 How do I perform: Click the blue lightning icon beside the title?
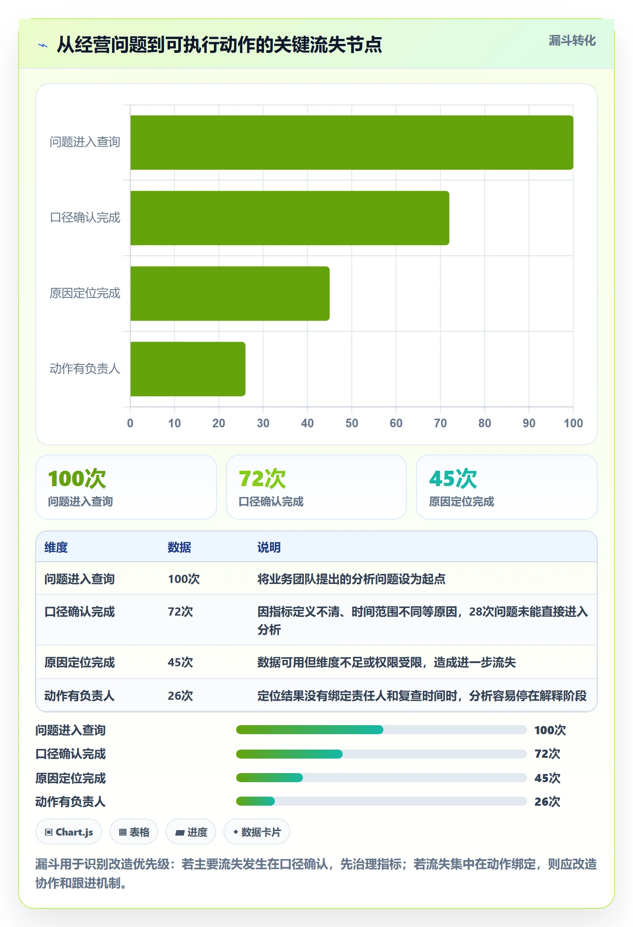pos(43,45)
